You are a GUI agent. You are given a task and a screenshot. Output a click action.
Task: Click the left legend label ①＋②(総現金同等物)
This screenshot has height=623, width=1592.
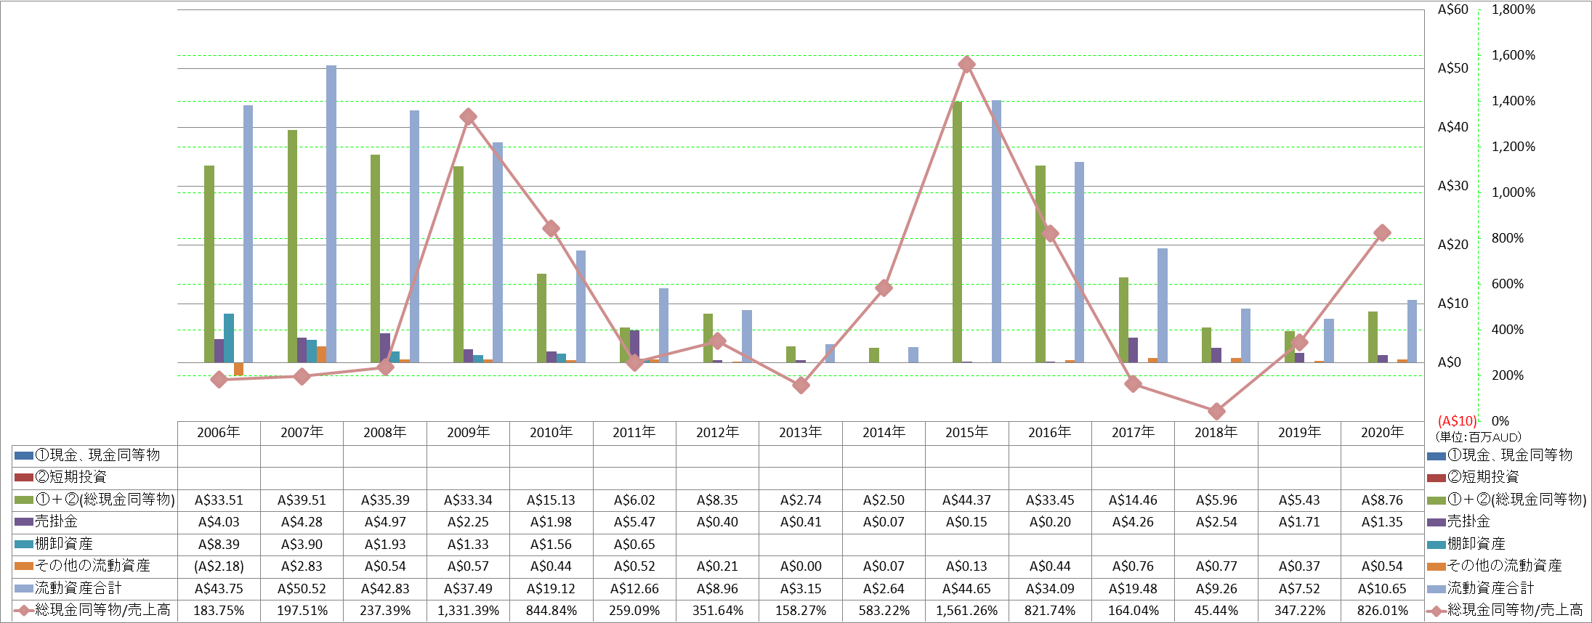(105, 500)
